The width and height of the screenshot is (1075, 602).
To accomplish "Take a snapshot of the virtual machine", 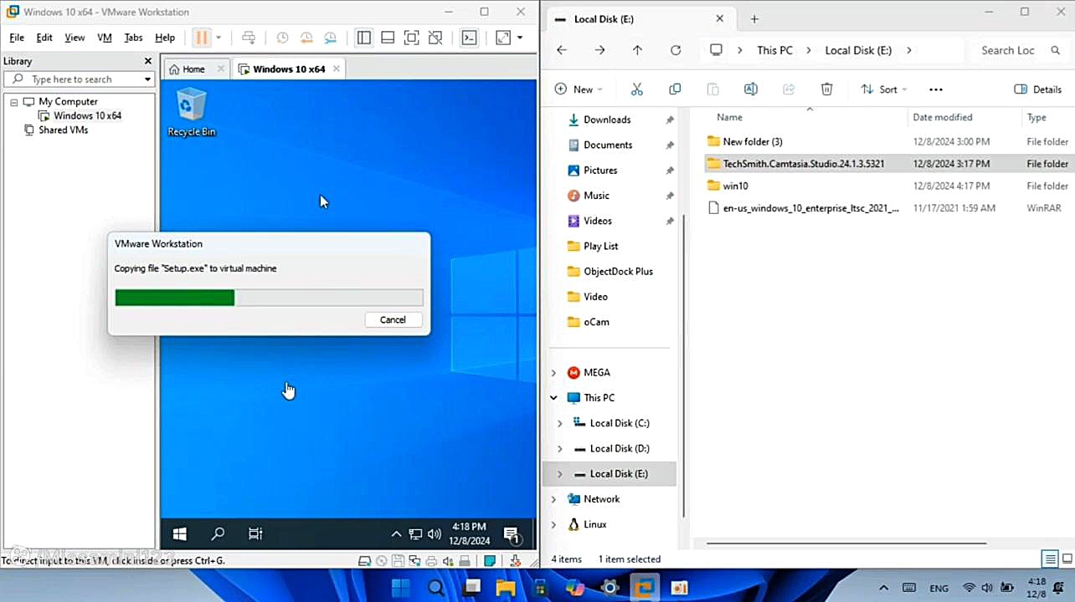I will (282, 38).
